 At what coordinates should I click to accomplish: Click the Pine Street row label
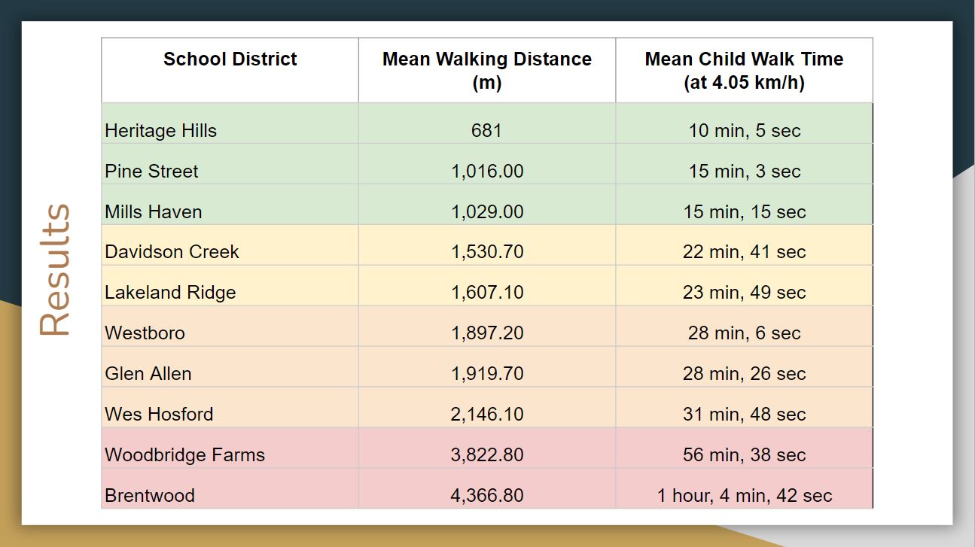tap(151, 172)
